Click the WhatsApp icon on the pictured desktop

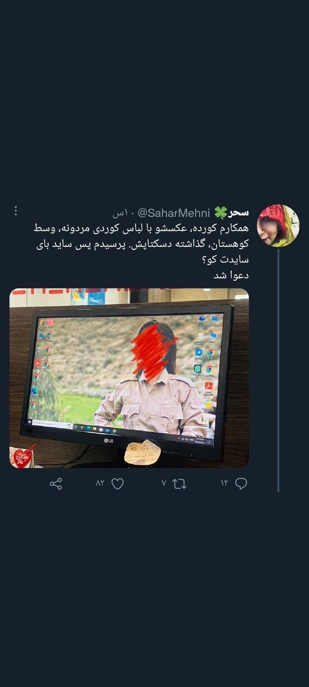click(198, 369)
